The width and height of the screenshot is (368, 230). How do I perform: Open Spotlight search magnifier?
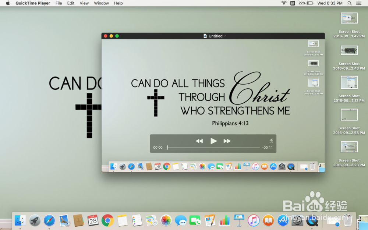tap(350, 3)
